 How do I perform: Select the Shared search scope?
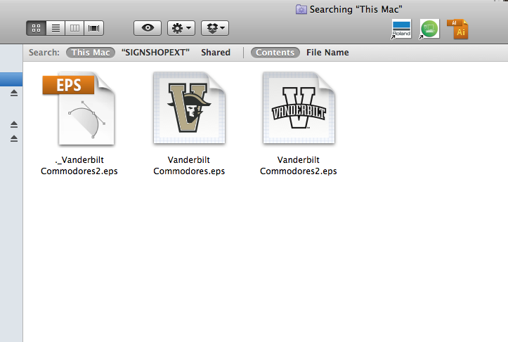(x=216, y=53)
